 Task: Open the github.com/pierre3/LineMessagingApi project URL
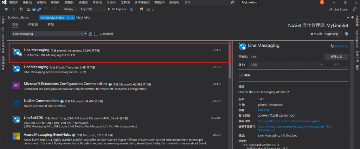289,121
